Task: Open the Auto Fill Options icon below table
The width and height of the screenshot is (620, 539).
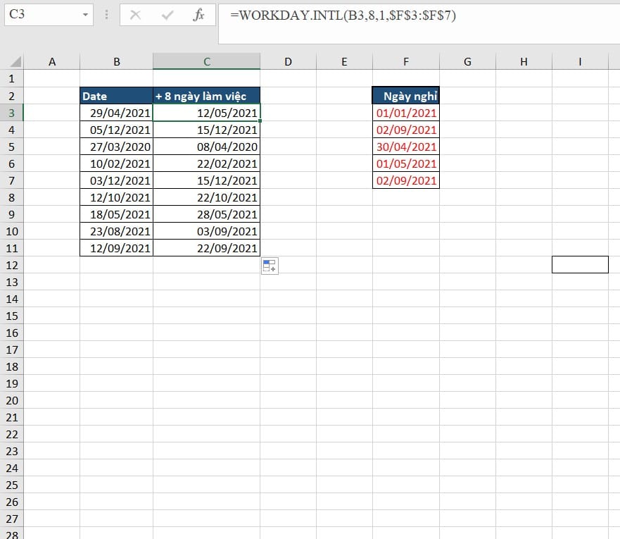Action: (x=270, y=266)
